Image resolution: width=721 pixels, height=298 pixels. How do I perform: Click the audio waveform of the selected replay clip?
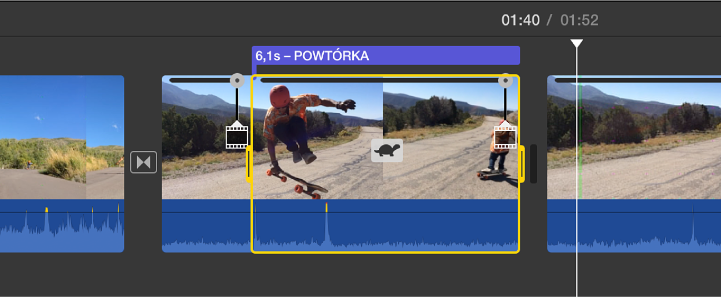tap(385, 226)
